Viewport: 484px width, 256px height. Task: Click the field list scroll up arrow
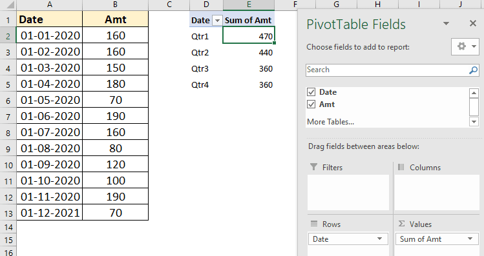[x=474, y=93]
